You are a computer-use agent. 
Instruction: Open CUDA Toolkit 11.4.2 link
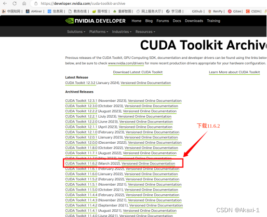pyautogui.click(x=81, y=205)
